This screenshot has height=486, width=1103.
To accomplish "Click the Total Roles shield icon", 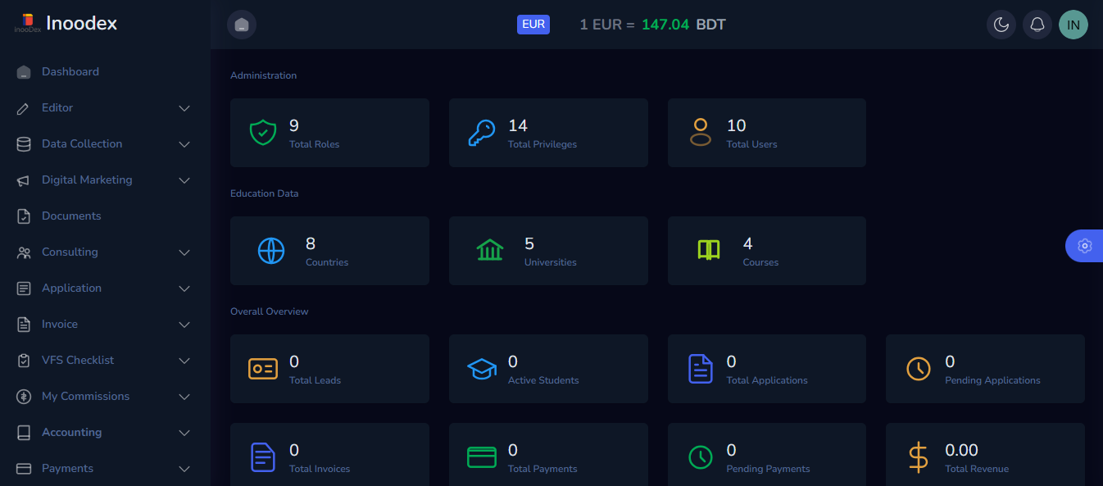I will (262, 133).
